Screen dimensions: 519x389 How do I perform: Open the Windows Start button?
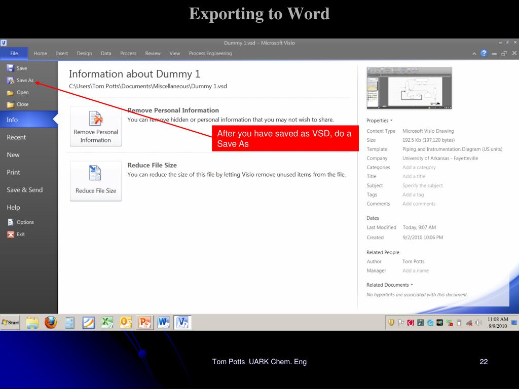tap(10, 323)
